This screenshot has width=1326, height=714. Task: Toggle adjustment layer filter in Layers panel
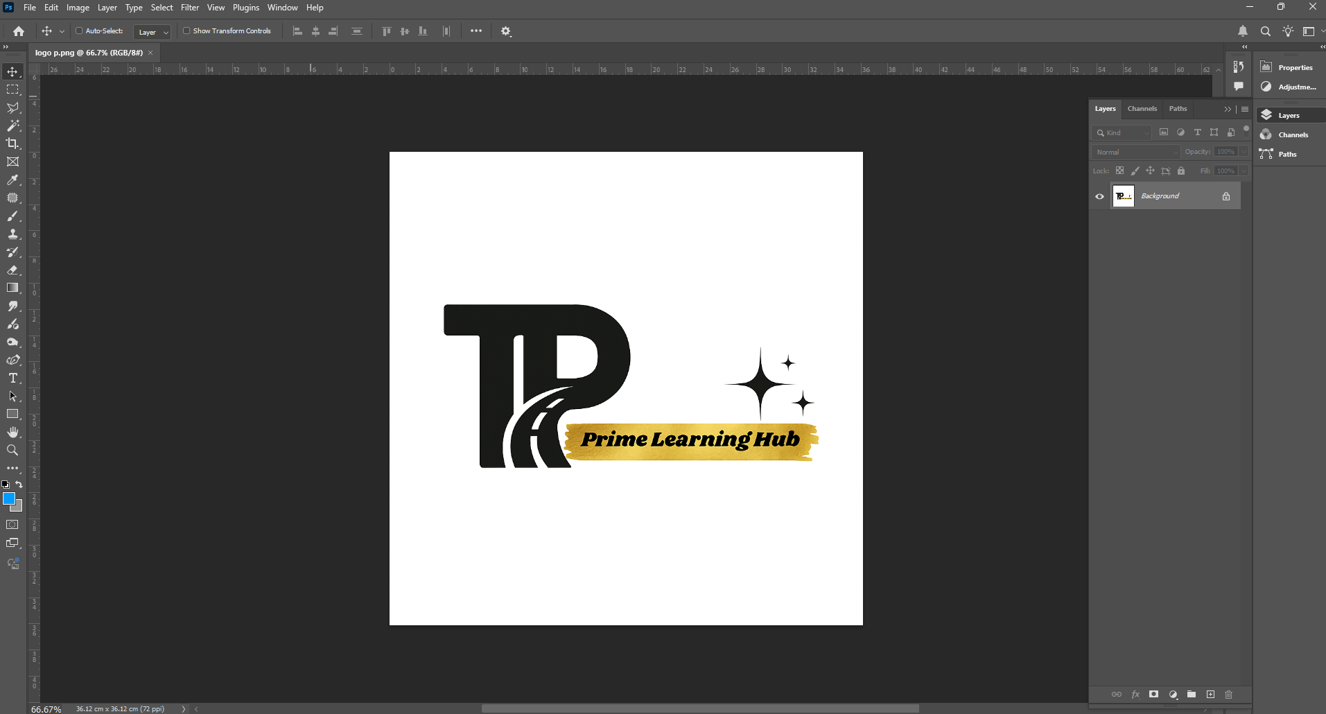click(1180, 132)
